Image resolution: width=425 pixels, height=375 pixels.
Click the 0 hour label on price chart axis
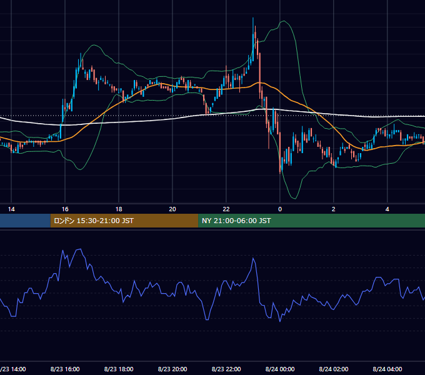point(280,209)
